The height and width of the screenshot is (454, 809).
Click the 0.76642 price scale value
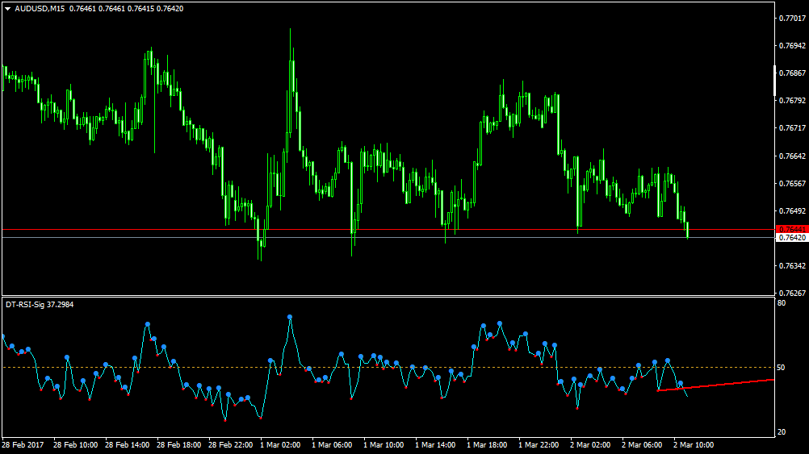pos(792,156)
